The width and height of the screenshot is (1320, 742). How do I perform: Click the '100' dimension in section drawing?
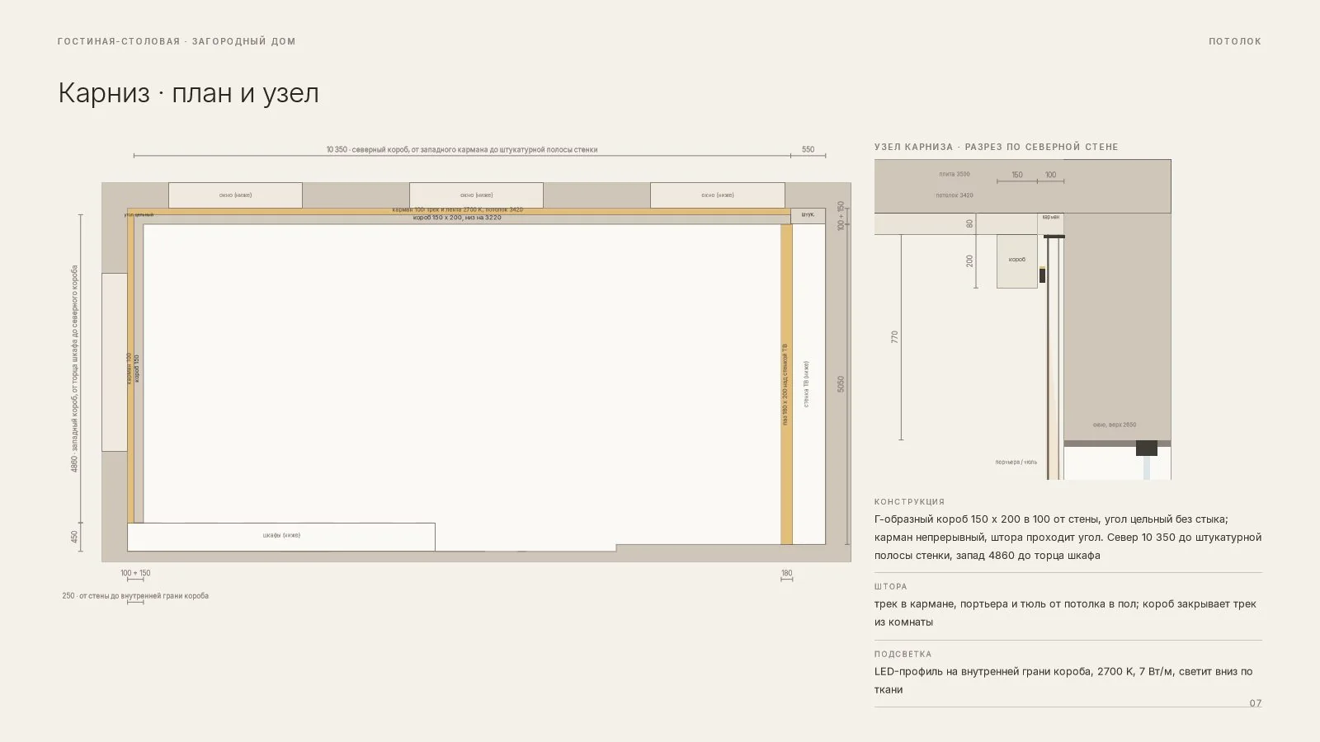point(1050,175)
